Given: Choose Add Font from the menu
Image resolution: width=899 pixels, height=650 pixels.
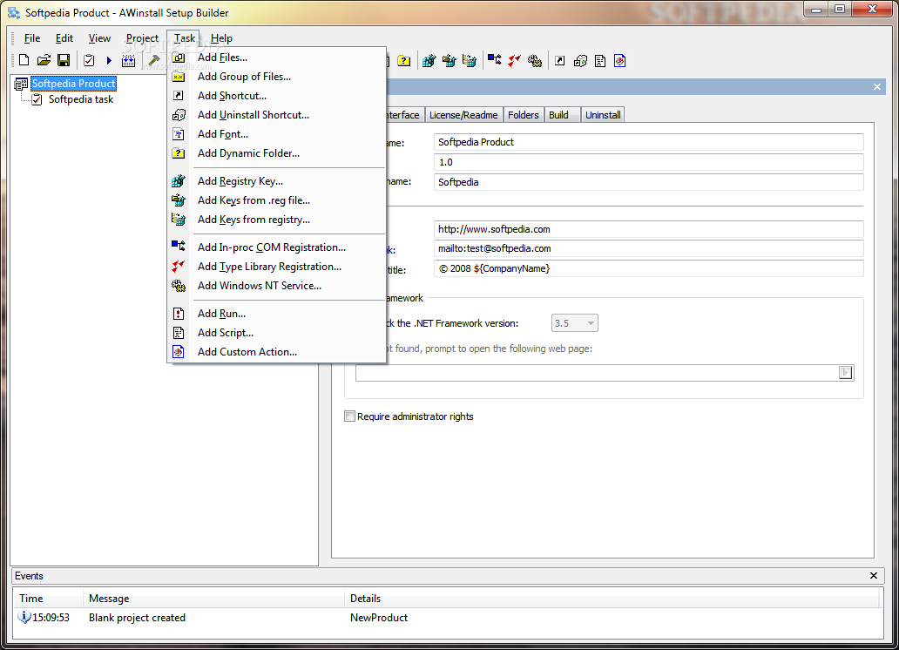Looking at the screenshot, I should (277, 134).
